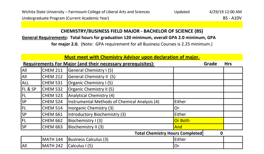
Task: Click Biochemistry I (3) title
Action: click(x=85, y=121)
